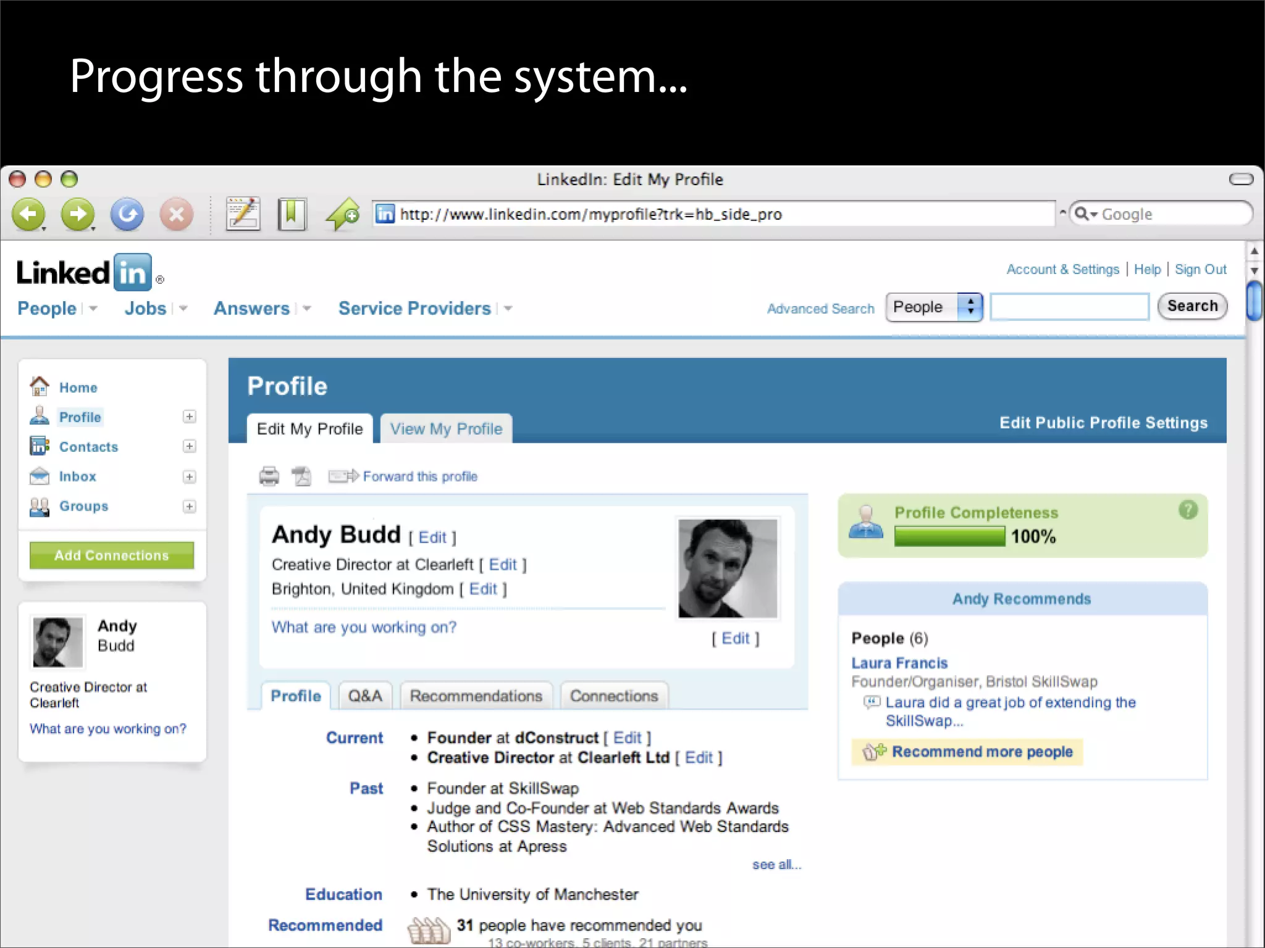Click the LinkedIn search text field

click(1069, 307)
